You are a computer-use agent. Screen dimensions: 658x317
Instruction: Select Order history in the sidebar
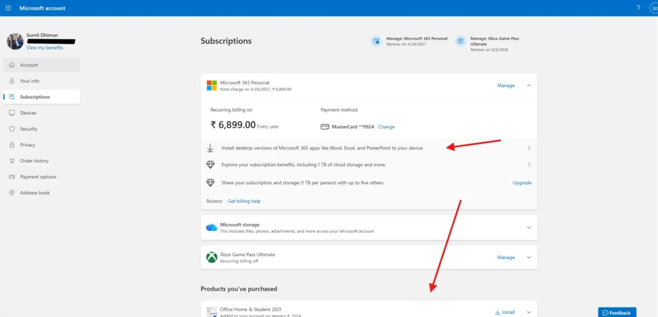coord(34,161)
